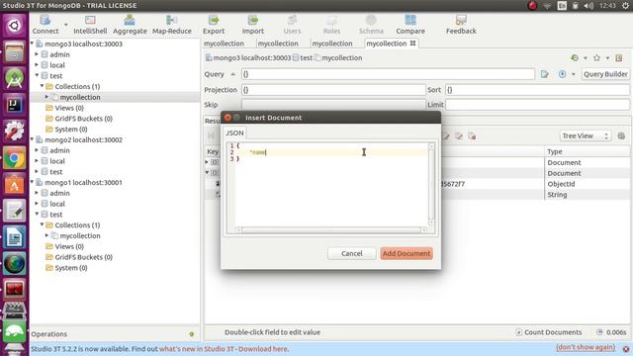Open the Aggregate tool
The width and height of the screenshot is (633, 356).
coord(130,25)
